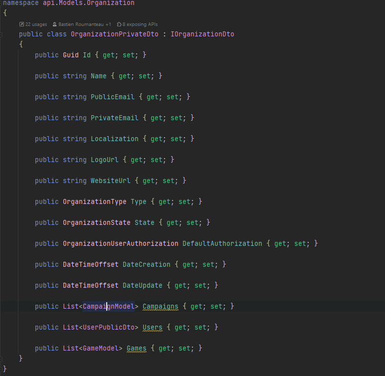Click the string keyword on the PublicEmail line
385x376 pixels.
coord(75,97)
